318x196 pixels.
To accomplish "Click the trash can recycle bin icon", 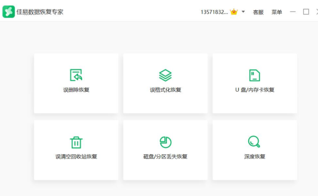I will tap(76, 142).
